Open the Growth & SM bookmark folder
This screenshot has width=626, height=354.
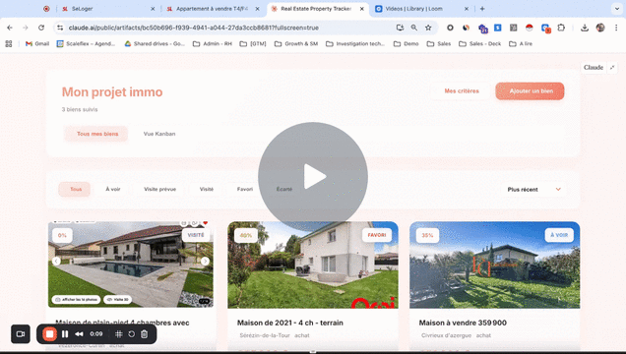(296, 44)
